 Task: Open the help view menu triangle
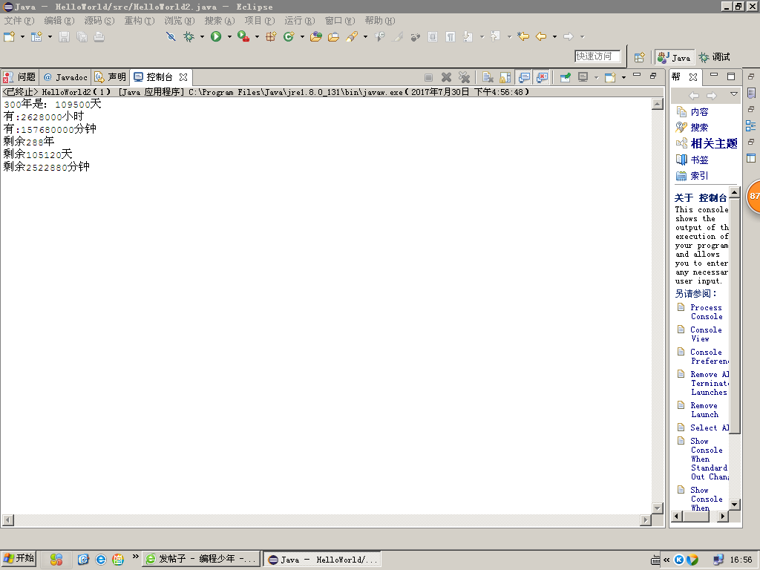[734, 95]
